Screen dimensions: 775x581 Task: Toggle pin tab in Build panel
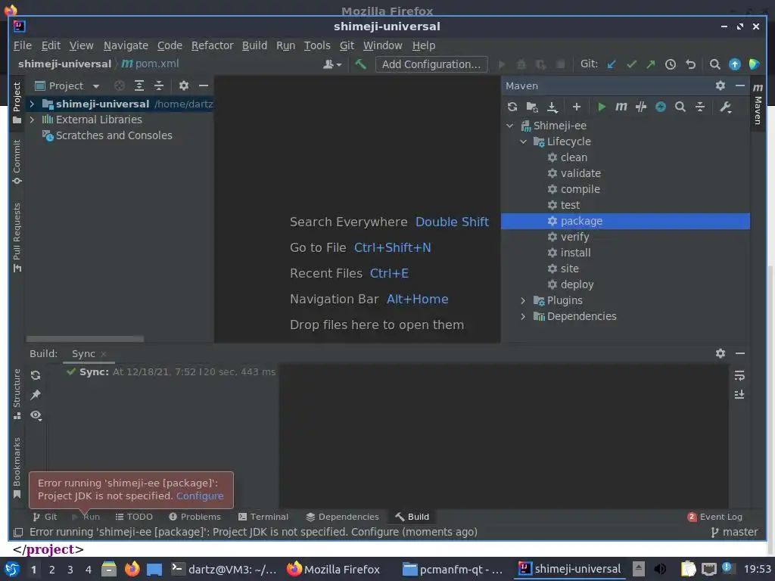pyautogui.click(x=36, y=395)
